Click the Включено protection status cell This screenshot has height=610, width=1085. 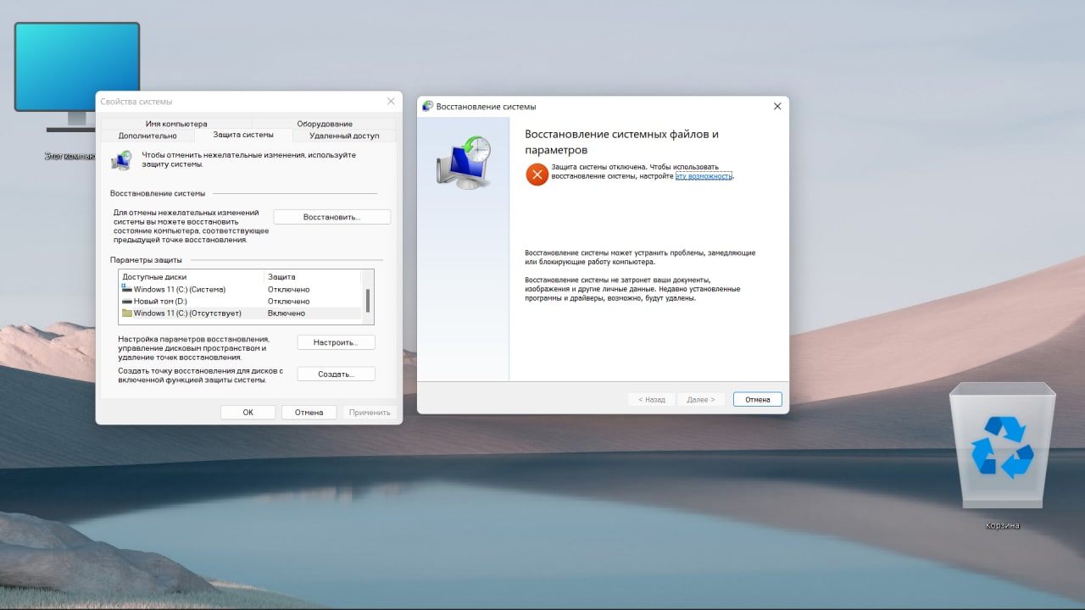(x=287, y=313)
